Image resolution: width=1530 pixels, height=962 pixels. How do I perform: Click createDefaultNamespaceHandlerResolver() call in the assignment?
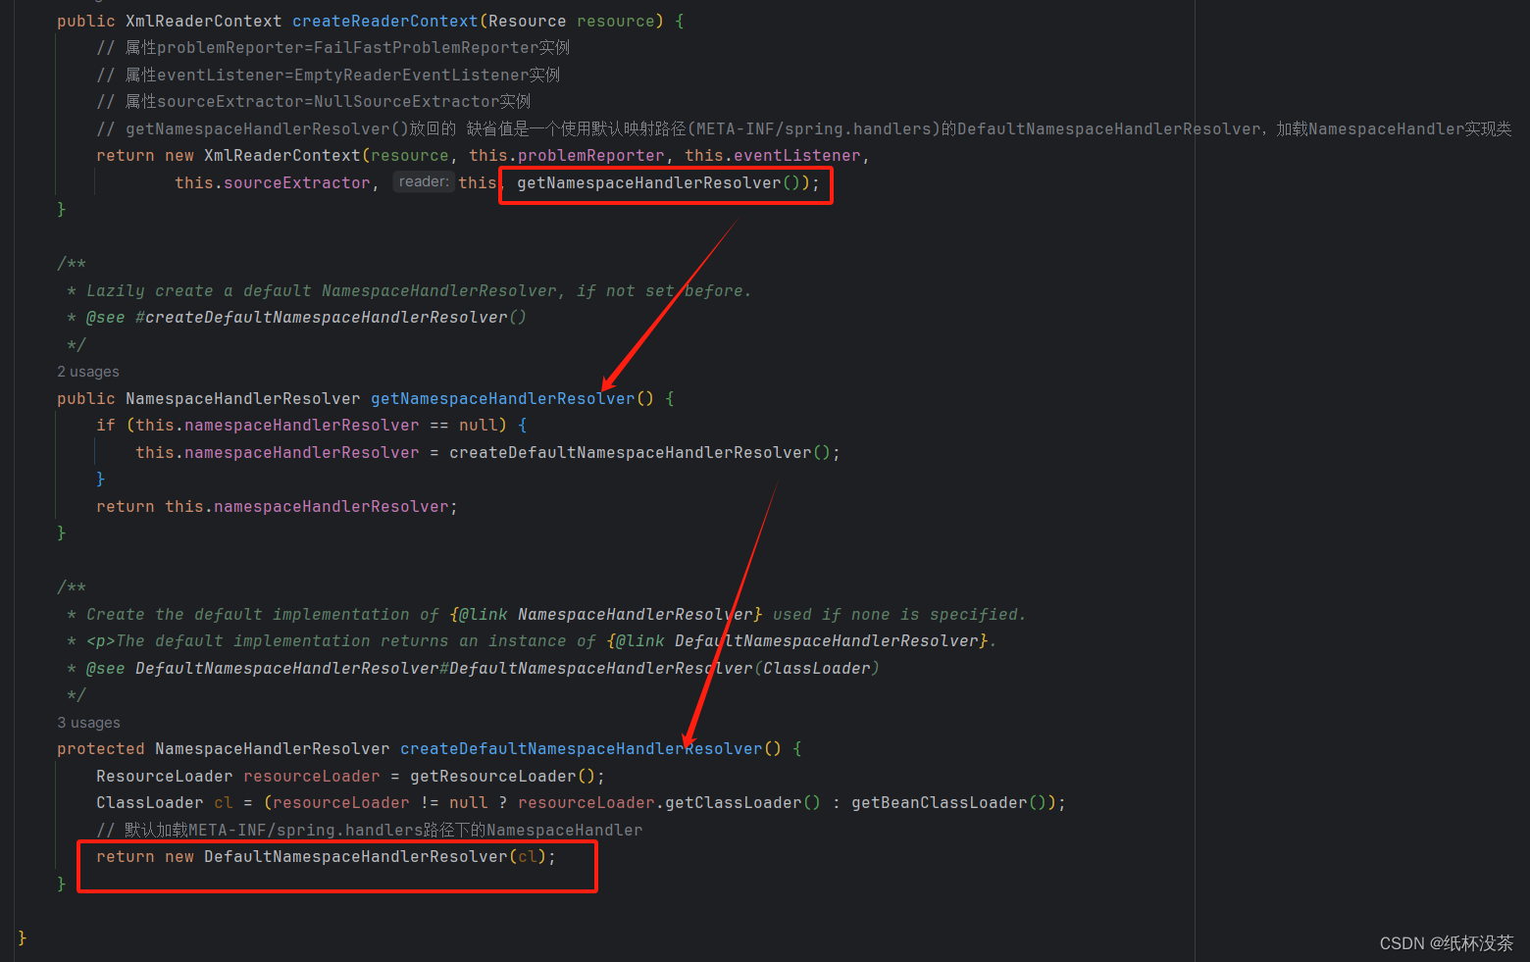click(639, 452)
